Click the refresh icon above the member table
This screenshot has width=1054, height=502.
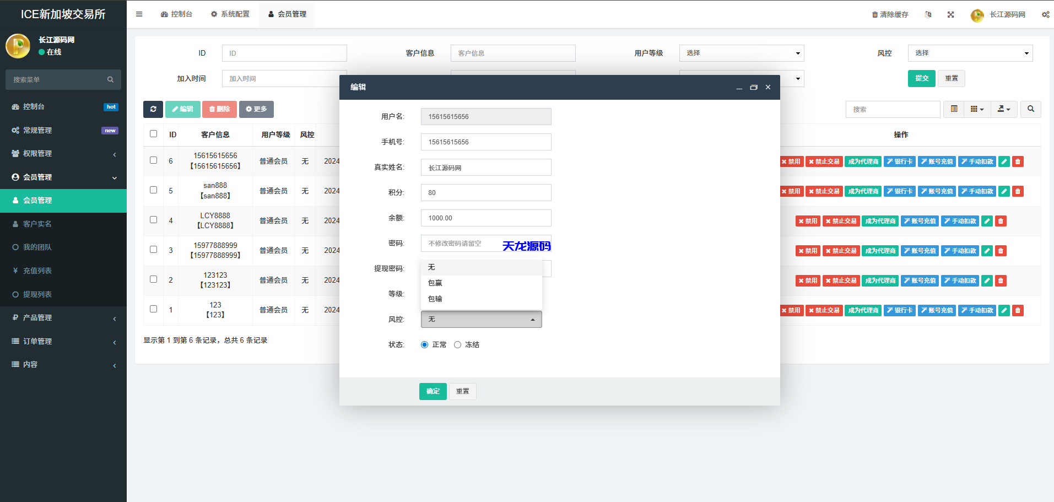153,109
